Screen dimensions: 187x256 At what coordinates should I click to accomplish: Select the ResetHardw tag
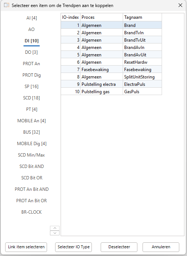143,62
